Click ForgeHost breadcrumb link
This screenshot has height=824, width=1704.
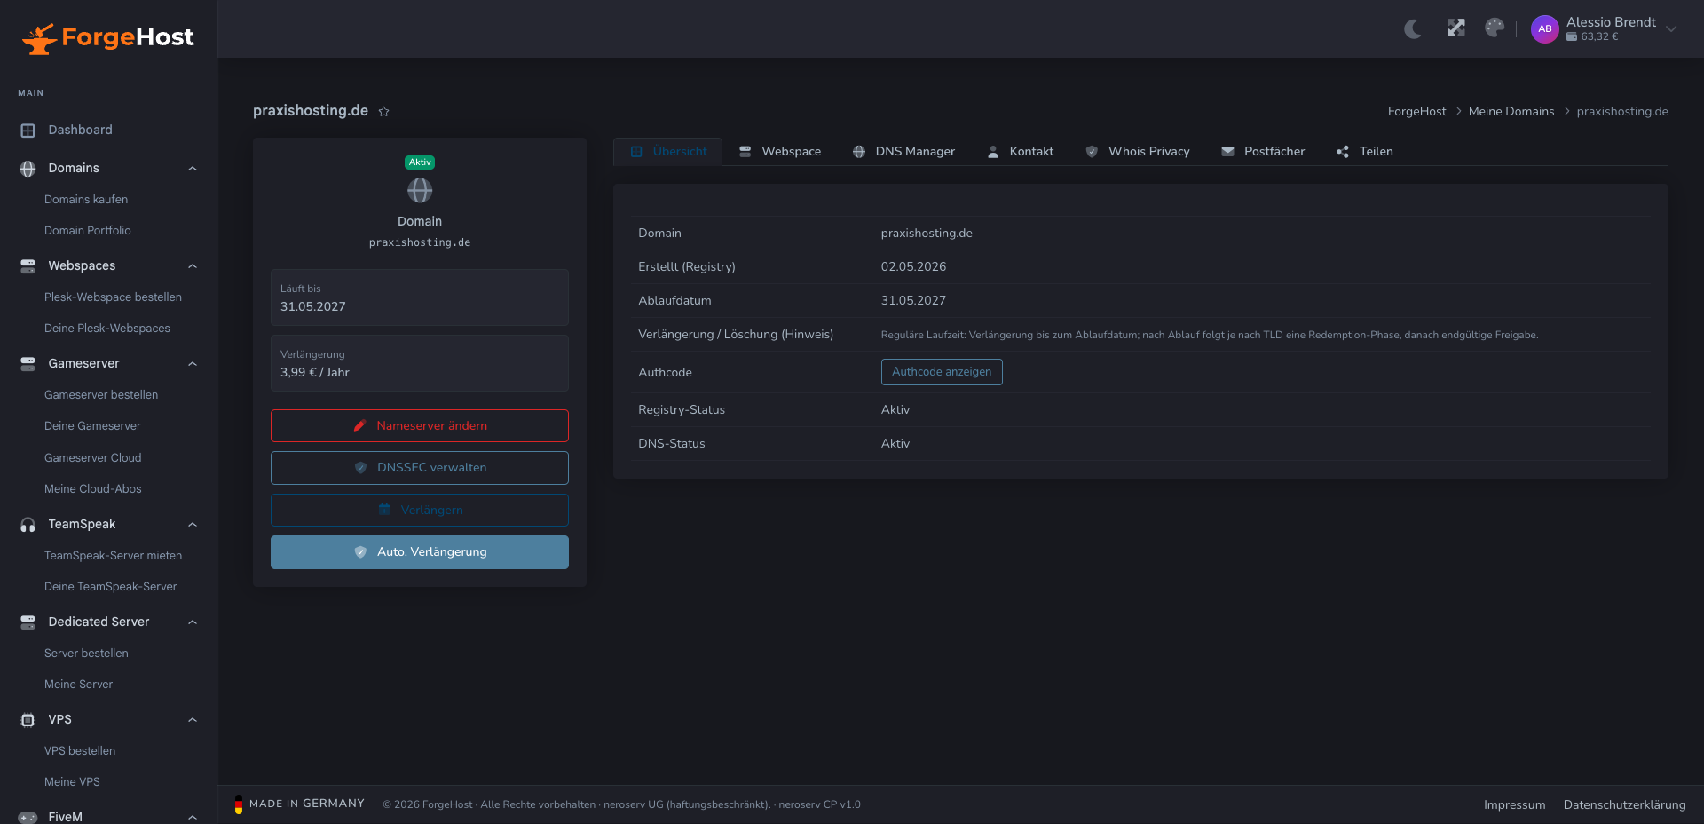1416,112
